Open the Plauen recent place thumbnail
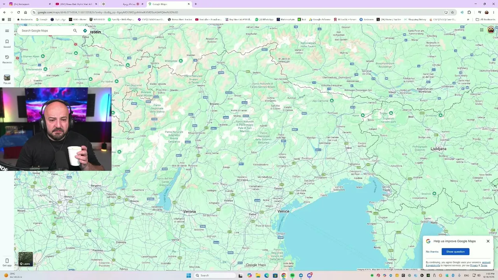The width and height of the screenshot is (498, 280). pyautogui.click(x=7, y=78)
